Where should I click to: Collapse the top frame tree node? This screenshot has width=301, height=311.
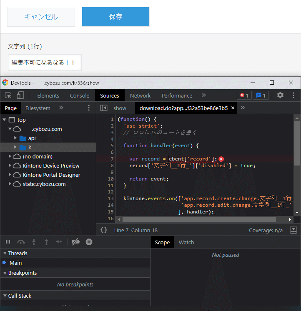(x=4, y=120)
